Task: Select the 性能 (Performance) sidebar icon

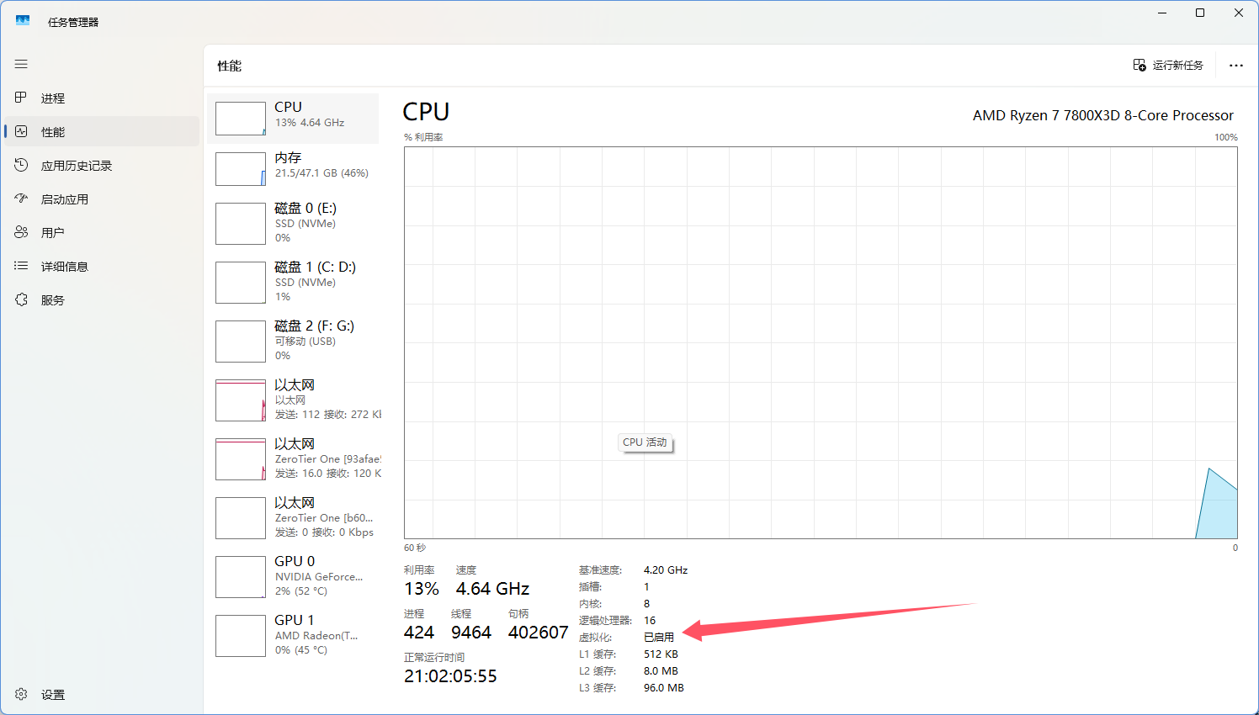Action: coord(21,131)
